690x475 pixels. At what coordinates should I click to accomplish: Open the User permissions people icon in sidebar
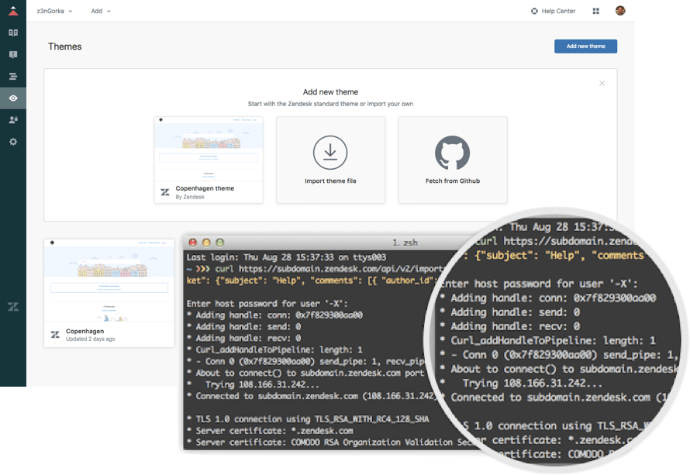pos(13,119)
